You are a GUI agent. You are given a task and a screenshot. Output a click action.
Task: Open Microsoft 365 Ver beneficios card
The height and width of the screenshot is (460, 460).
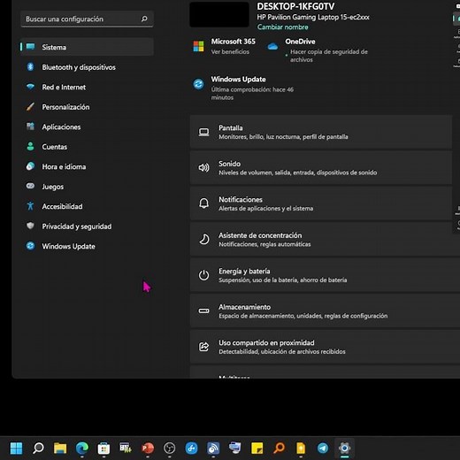point(224,47)
